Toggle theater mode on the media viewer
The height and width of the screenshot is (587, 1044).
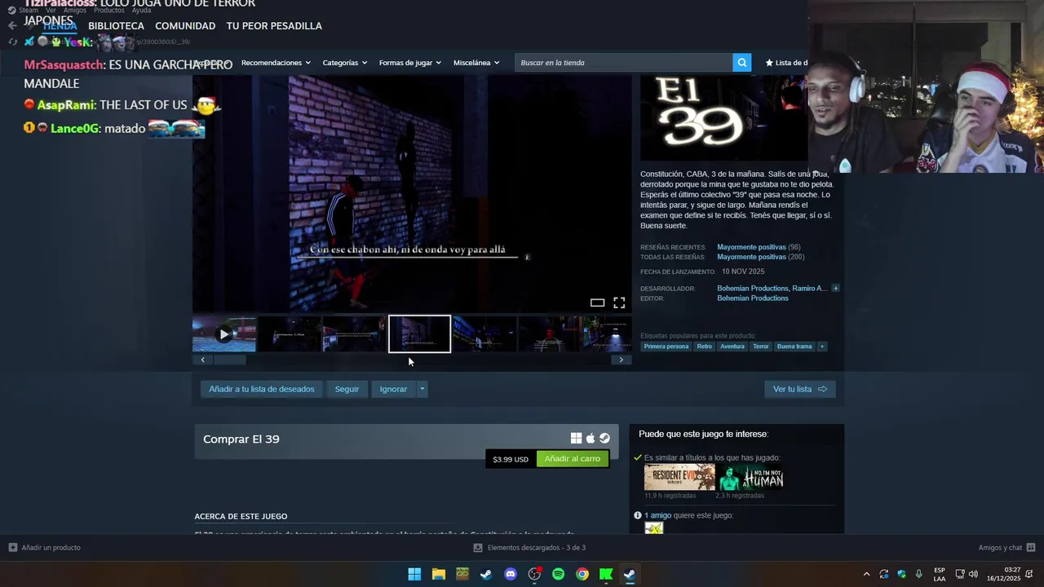click(597, 303)
